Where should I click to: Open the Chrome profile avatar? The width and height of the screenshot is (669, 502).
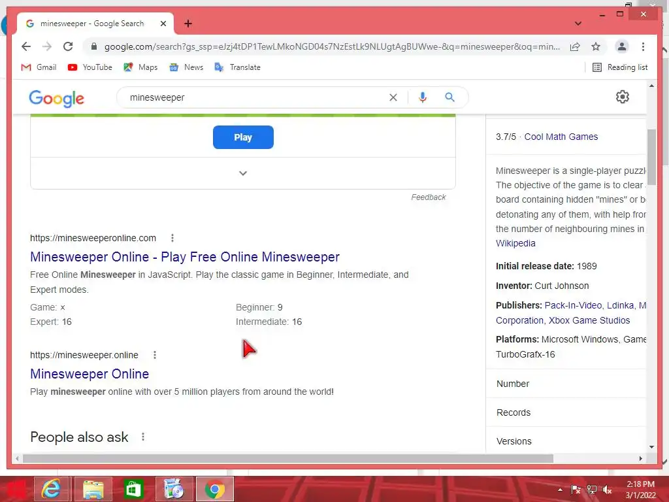(x=622, y=46)
